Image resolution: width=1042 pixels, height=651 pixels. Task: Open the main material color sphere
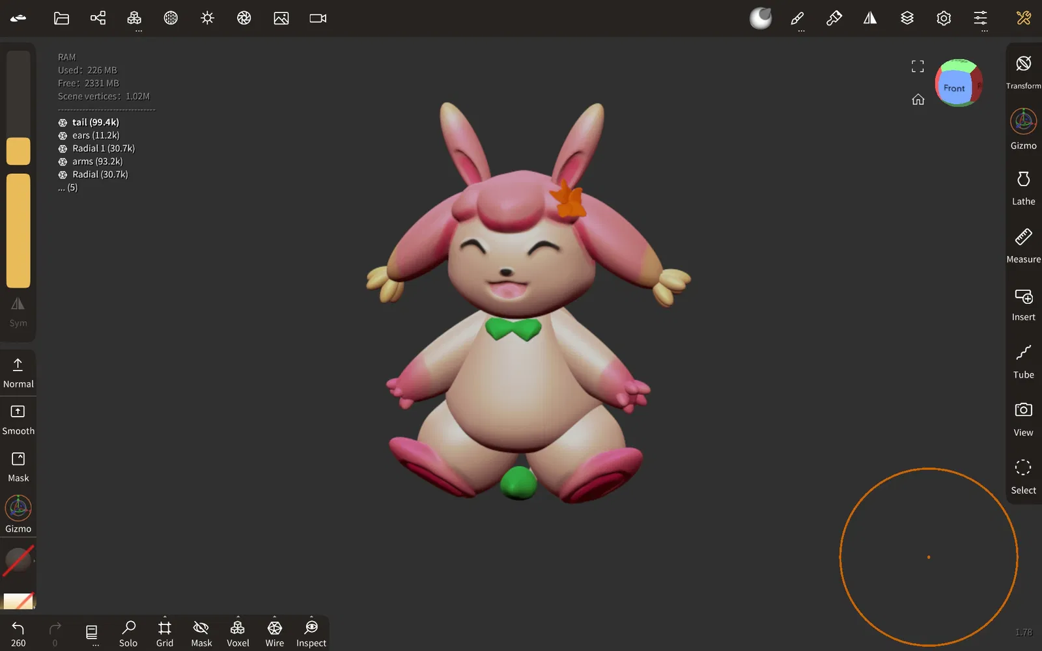point(760,18)
